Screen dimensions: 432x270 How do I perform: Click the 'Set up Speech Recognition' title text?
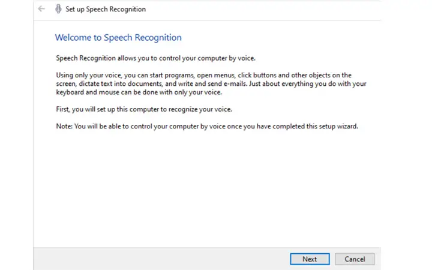pos(106,9)
